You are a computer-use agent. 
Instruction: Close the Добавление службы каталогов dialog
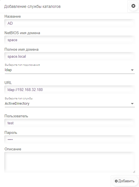point(133,6)
